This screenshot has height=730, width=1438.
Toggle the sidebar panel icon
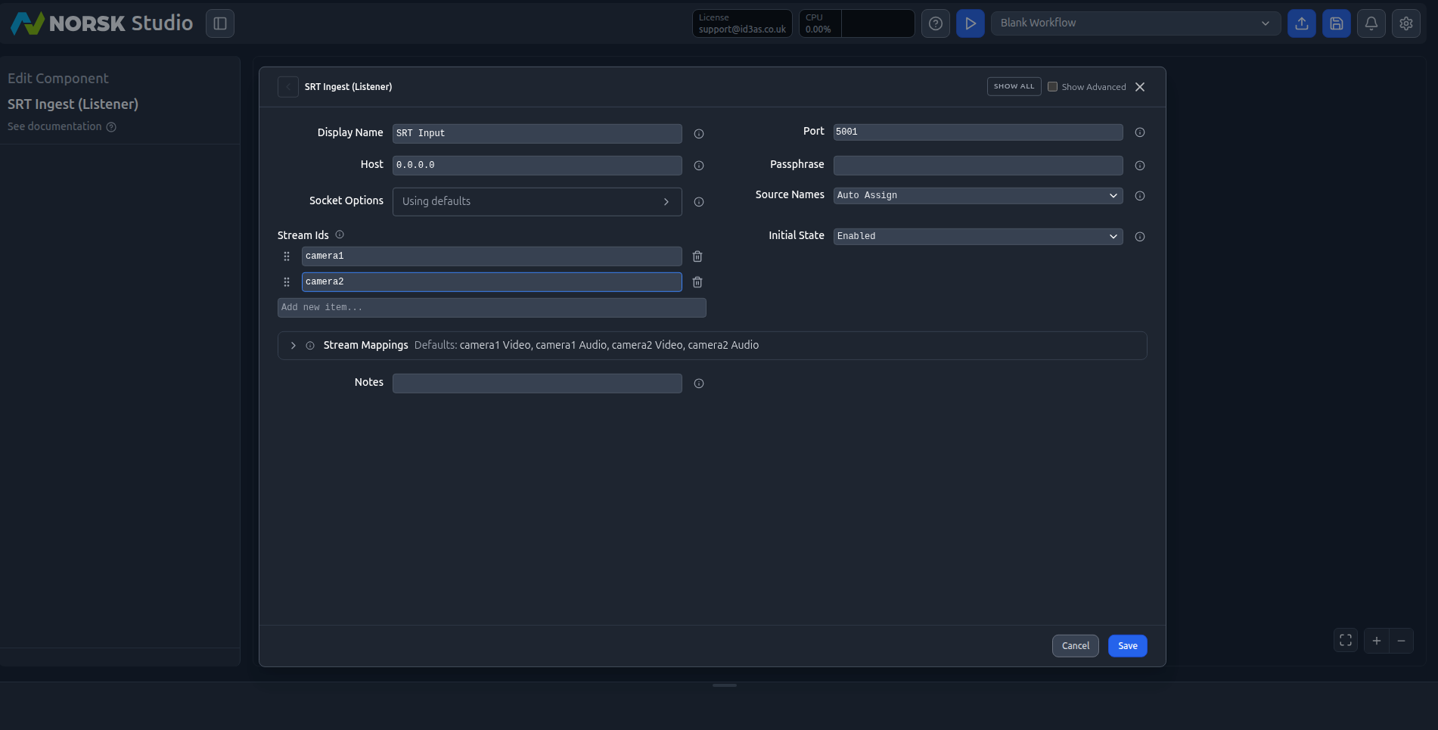[220, 23]
